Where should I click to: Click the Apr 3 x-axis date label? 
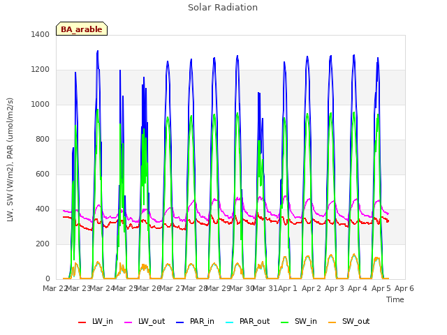(335, 288)
